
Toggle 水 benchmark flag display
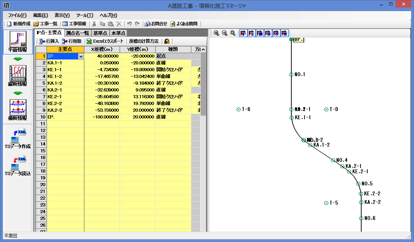[276, 33]
